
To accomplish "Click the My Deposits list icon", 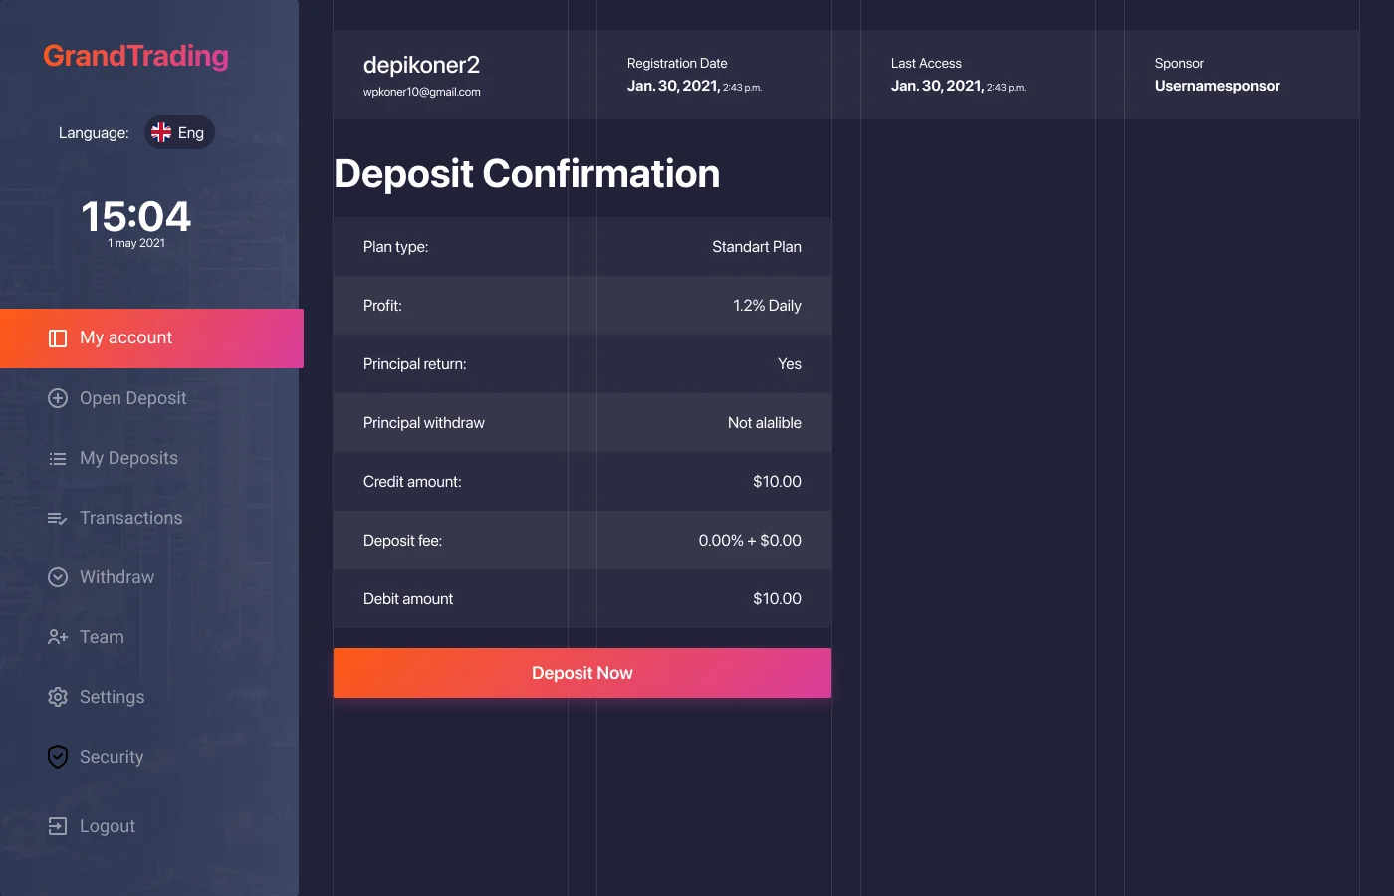I will click(x=58, y=458).
